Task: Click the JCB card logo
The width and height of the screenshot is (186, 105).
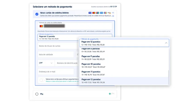Action: pyautogui.click(x=105, y=13)
